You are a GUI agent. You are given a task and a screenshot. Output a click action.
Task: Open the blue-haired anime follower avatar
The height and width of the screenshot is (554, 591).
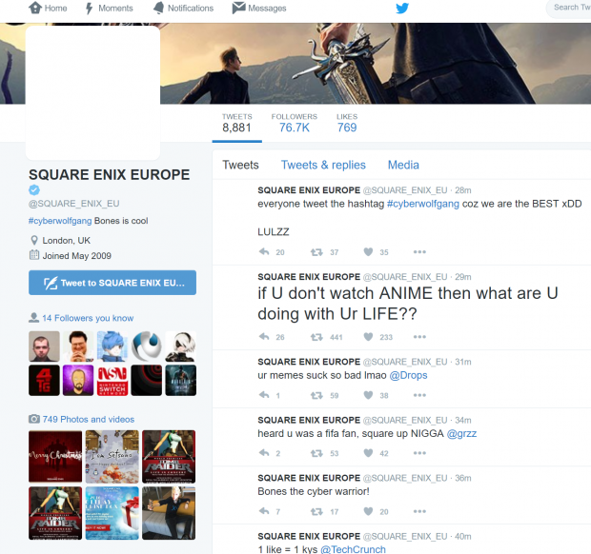112,346
